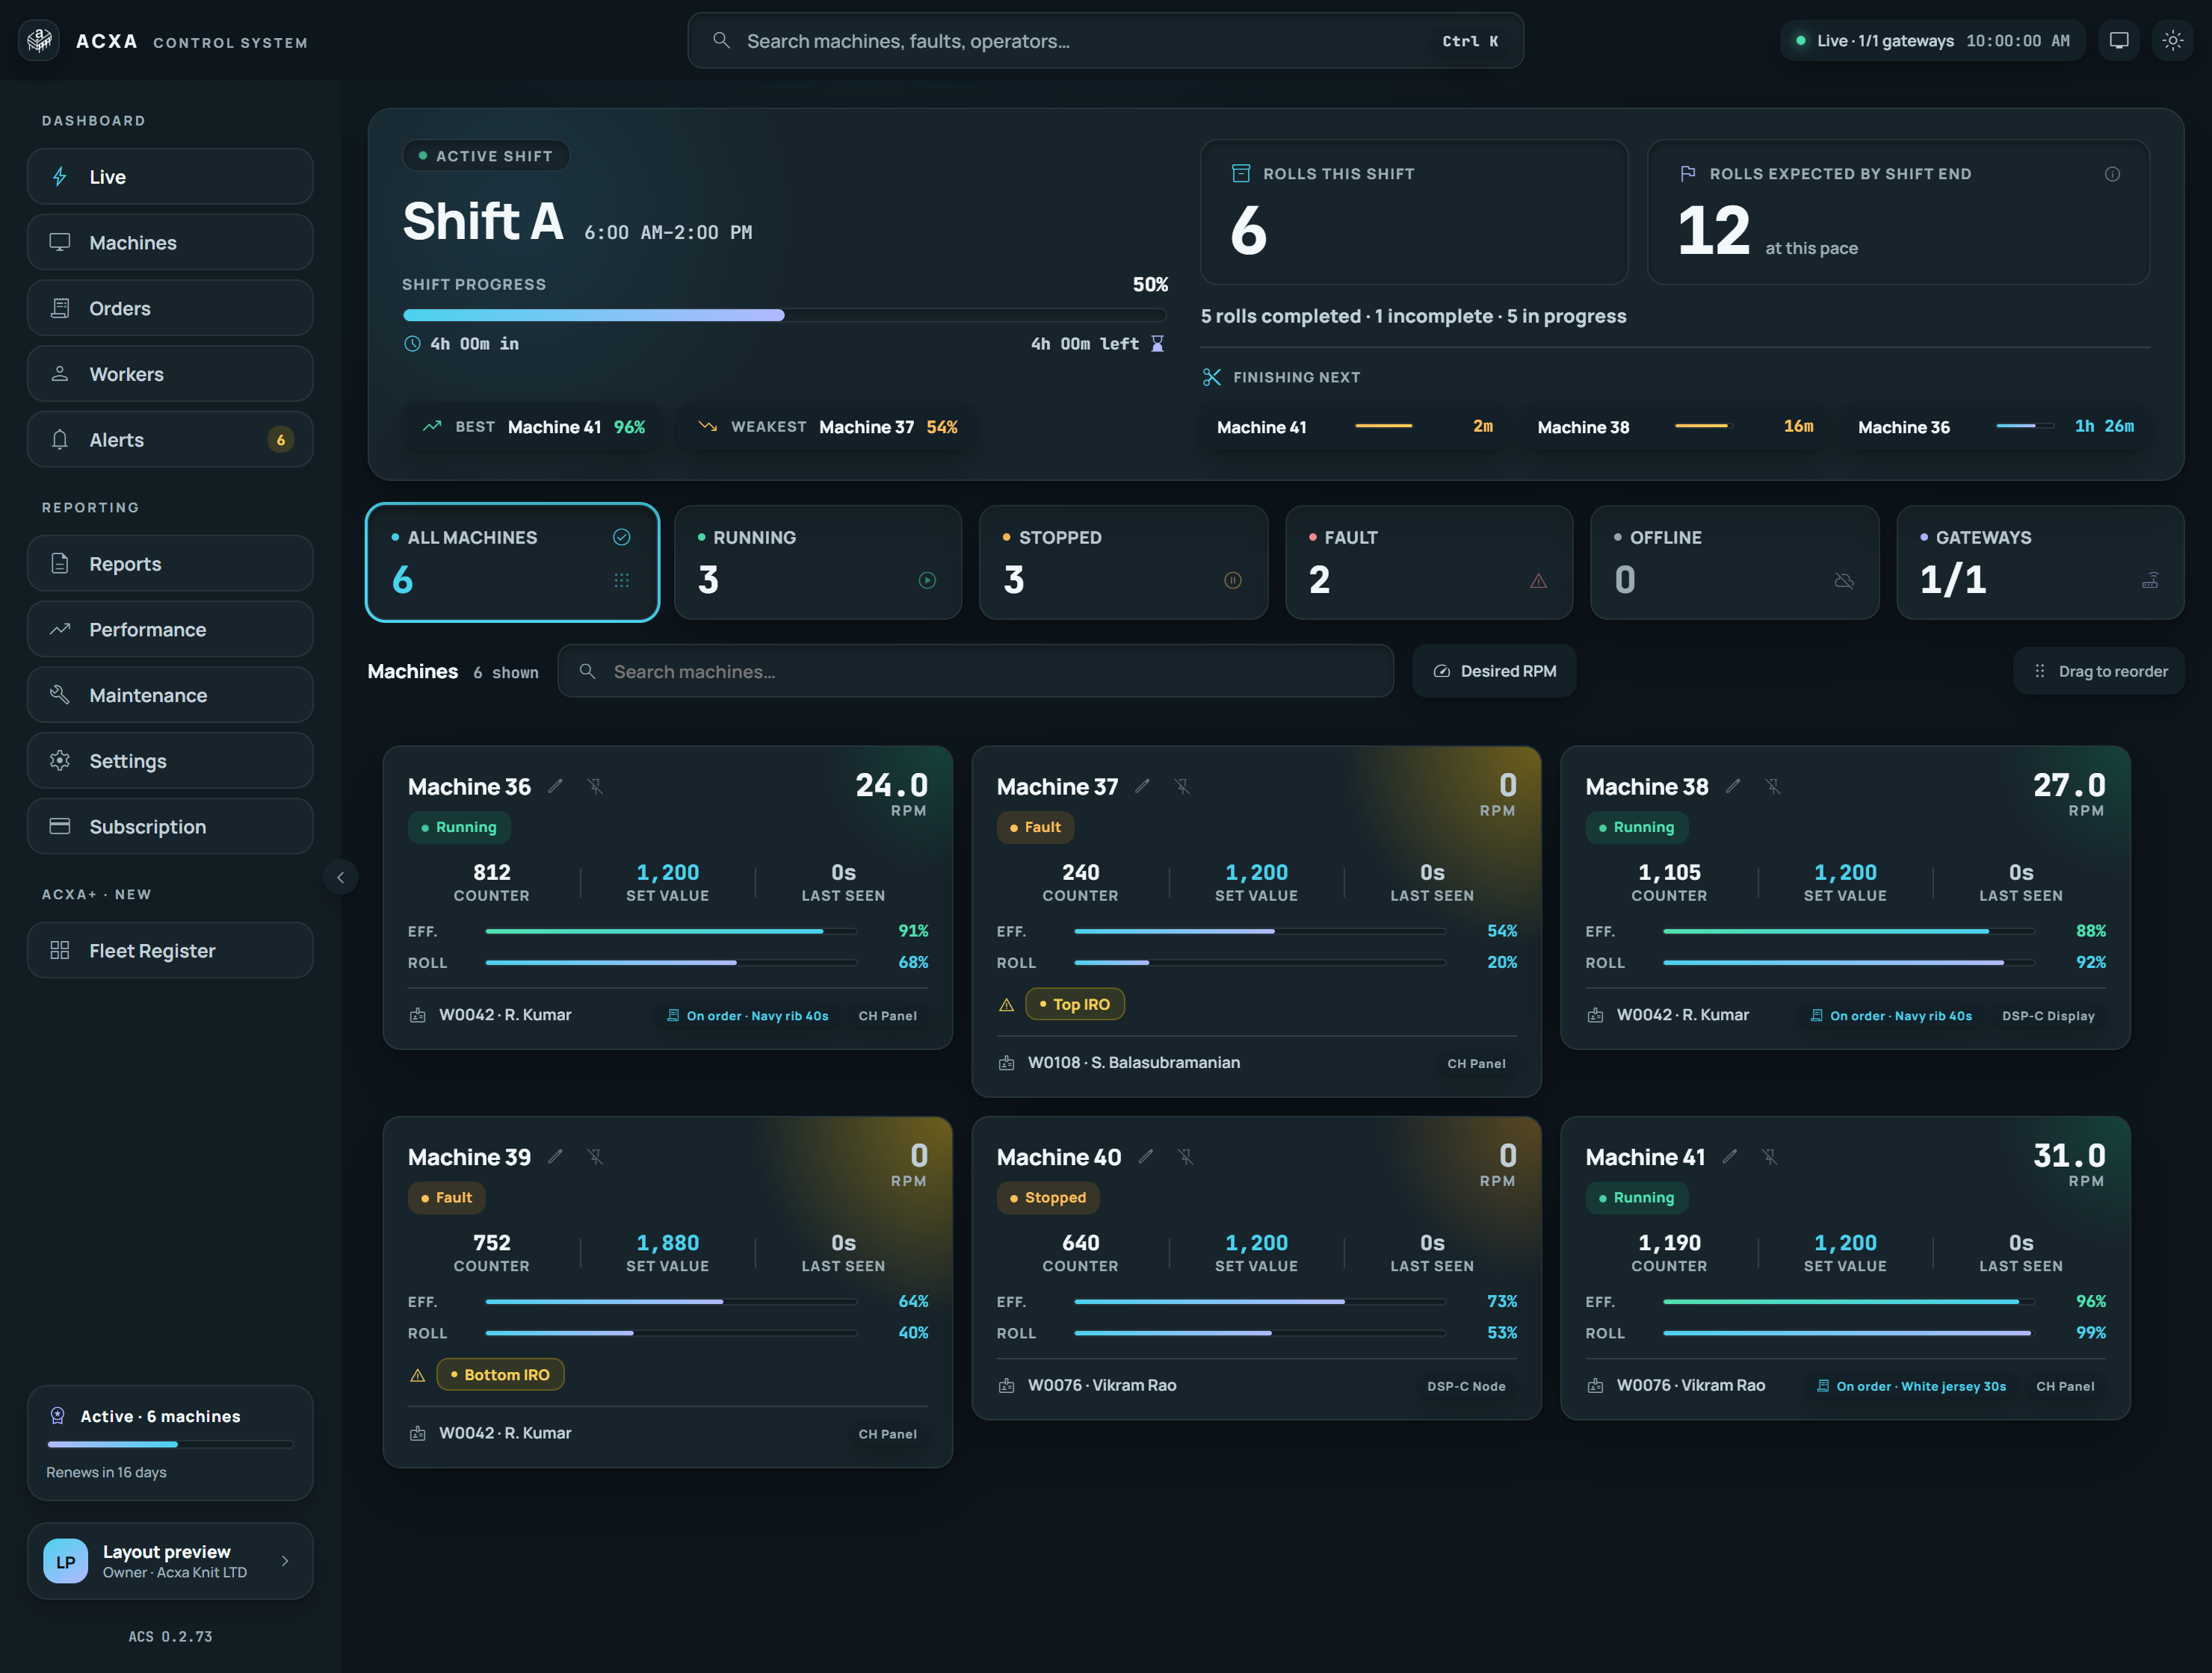This screenshot has width=2212, height=1673.
Task: Expand the Layout preview account chevron
Action: point(285,1561)
